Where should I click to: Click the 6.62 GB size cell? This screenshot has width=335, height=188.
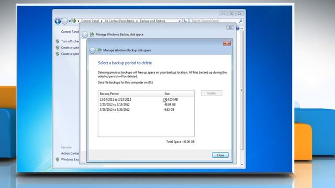point(169,110)
